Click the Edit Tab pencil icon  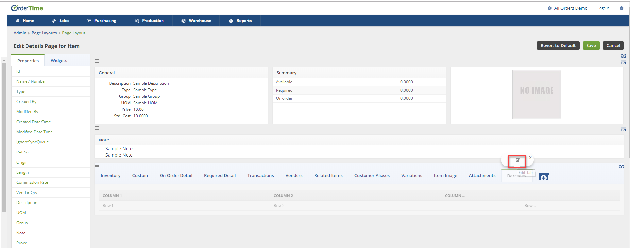click(x=518, y=160)
